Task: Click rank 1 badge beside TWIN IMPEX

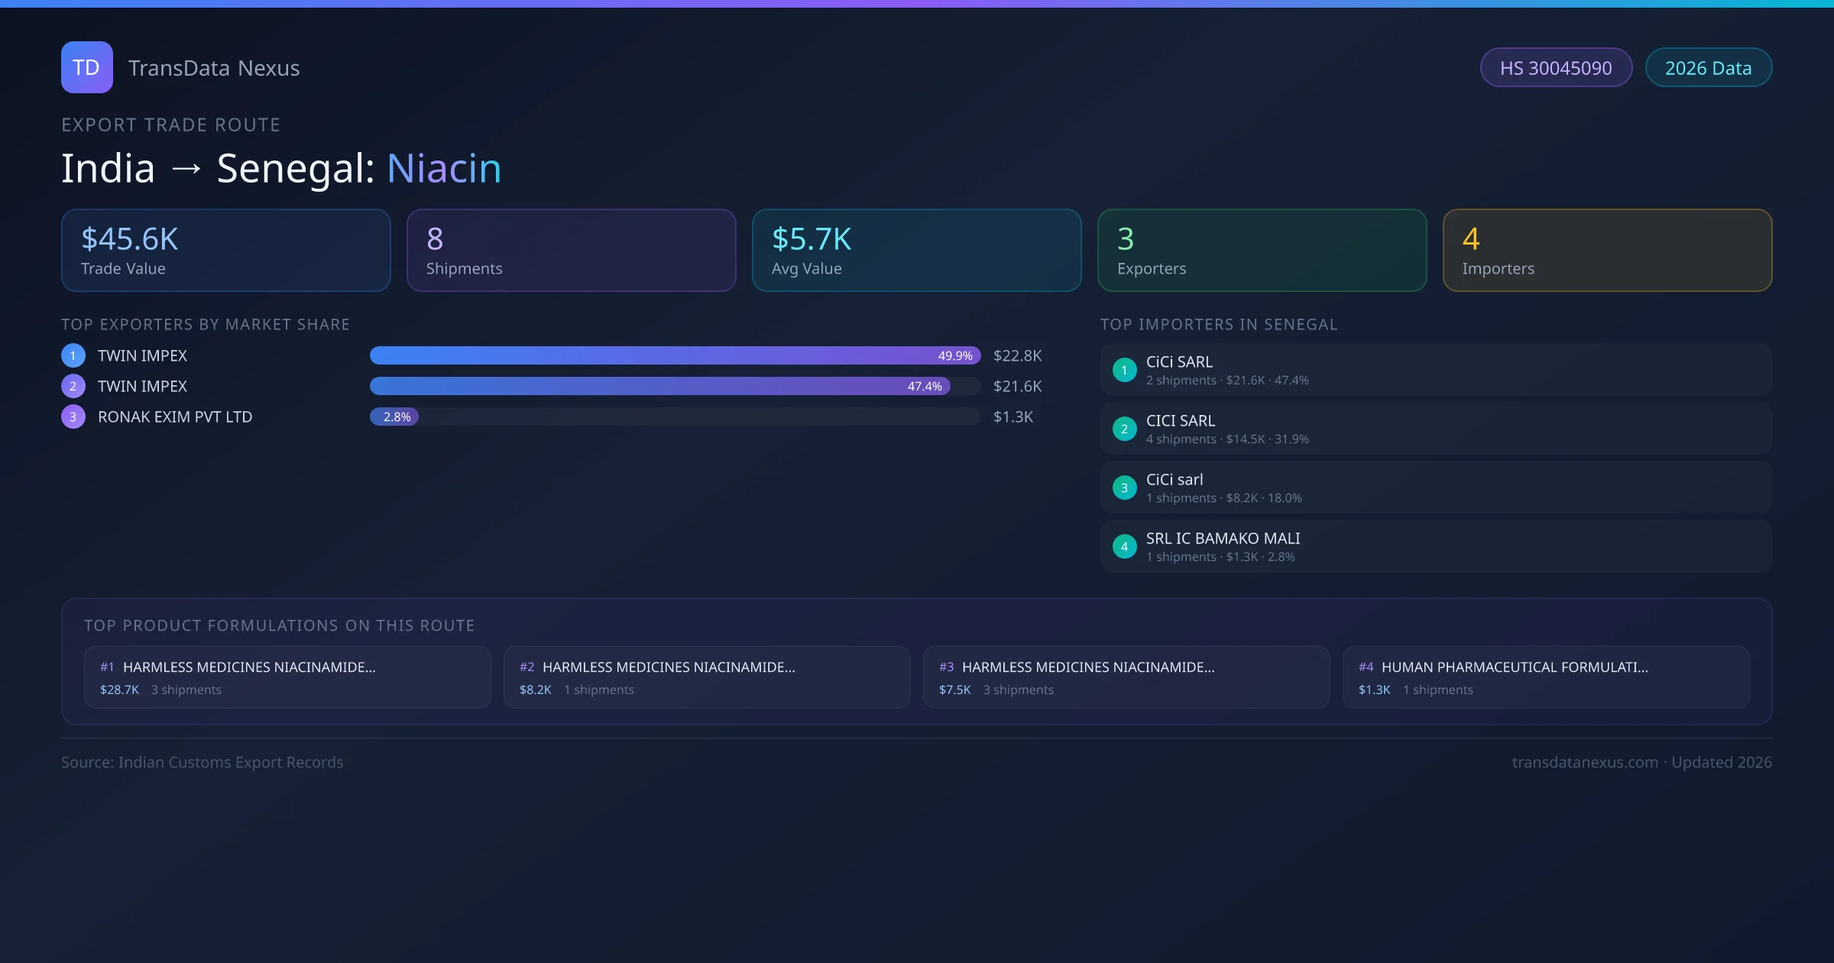Action: pos(73,355)
